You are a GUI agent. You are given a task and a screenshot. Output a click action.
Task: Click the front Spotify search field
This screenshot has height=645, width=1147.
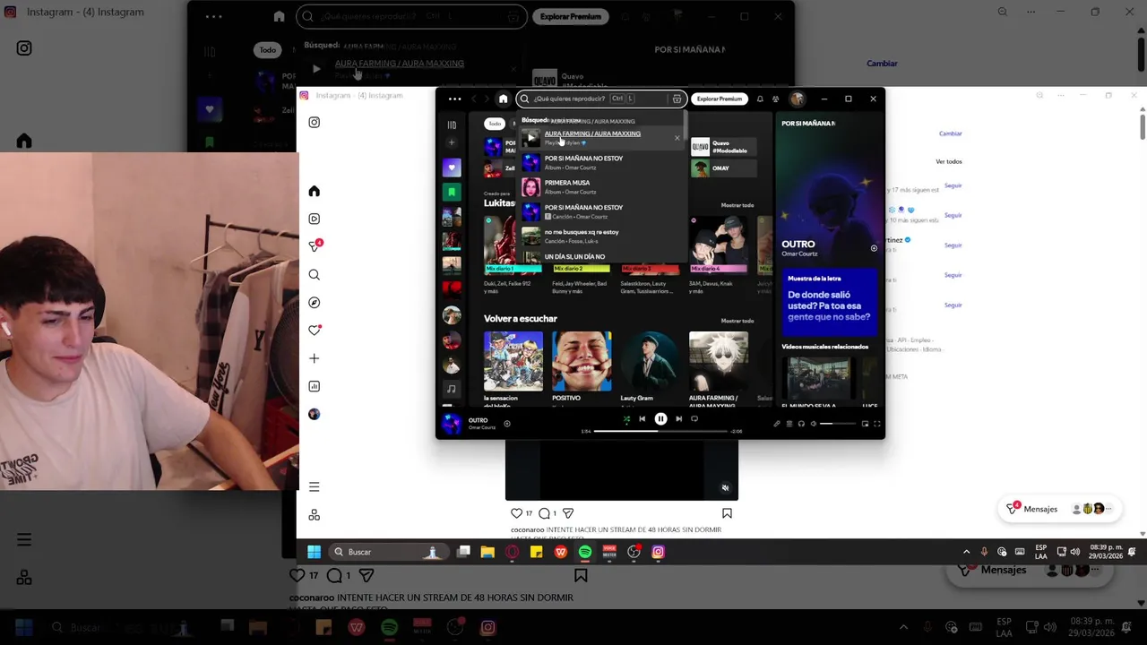pyautogui.click(x=600, y=99)
